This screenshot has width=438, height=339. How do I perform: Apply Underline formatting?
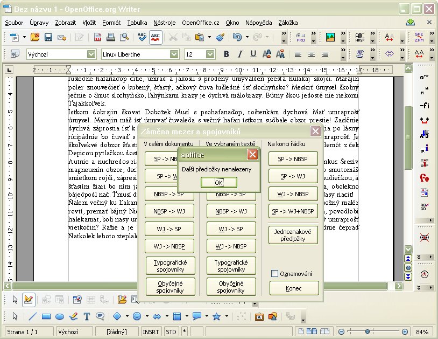pyautogui.click(x=253, y=54)
